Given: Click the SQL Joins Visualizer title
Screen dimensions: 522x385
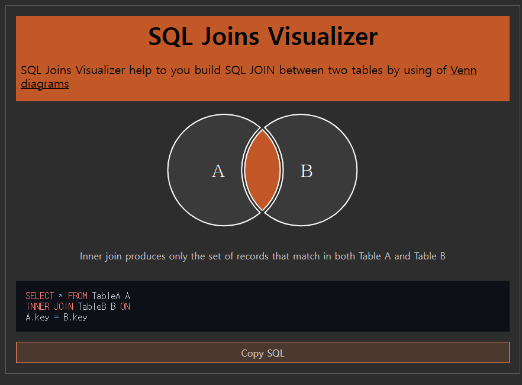Looking at the screenshot, I should (x=262, y=37).
